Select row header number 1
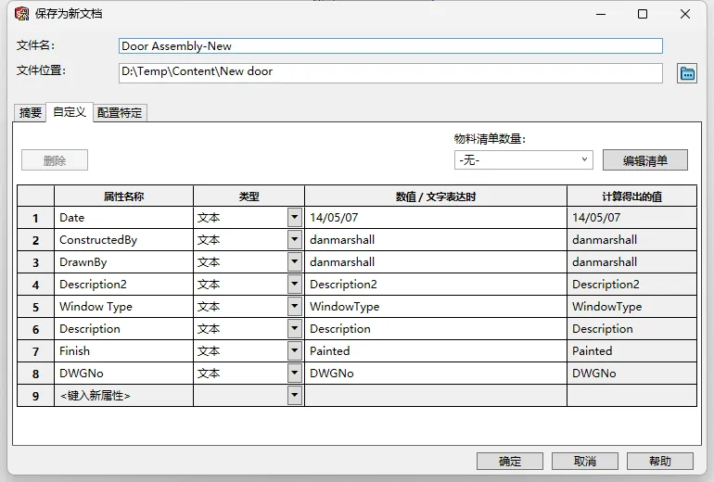714x482 pixels. [35, 218]
